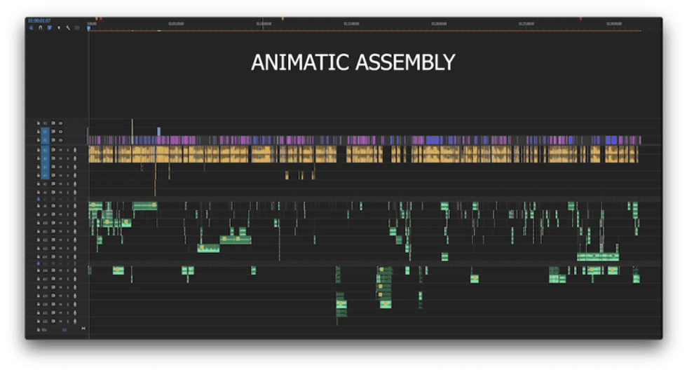Select the small blue clip on V2
Image resolution: width=687 pixels, height=372 pixels.
158,132
